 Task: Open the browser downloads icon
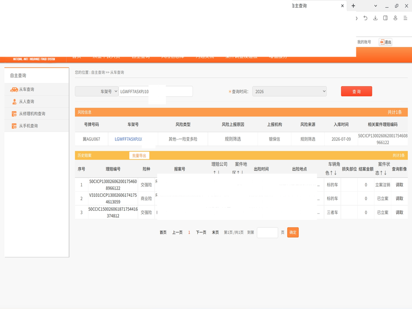[x=375, y=18]
